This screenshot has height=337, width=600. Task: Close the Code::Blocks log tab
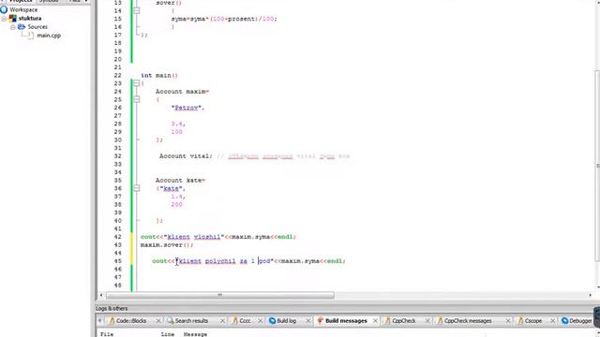click(158, 321)
